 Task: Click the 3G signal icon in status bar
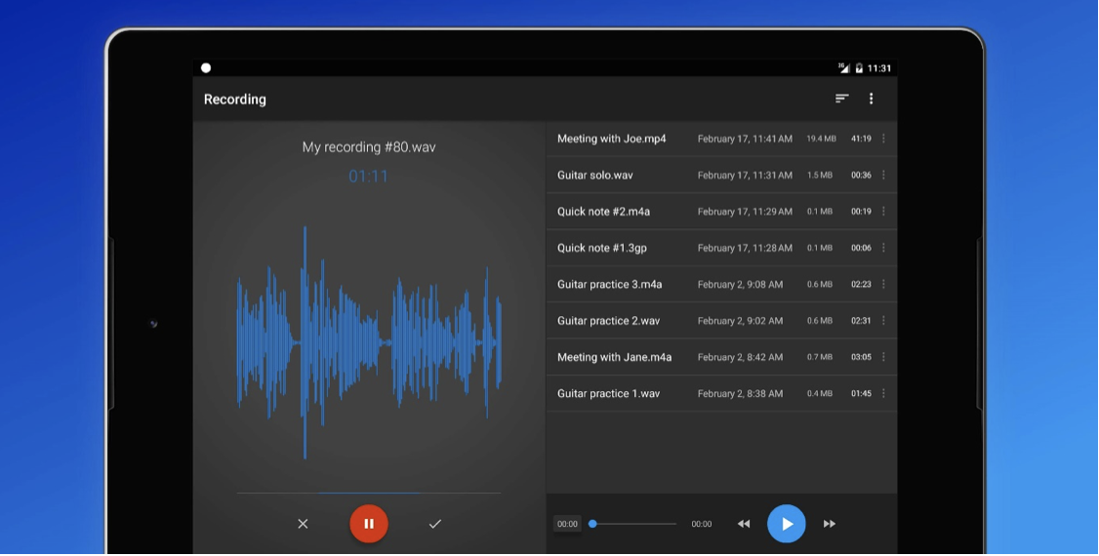coord(844,68)
